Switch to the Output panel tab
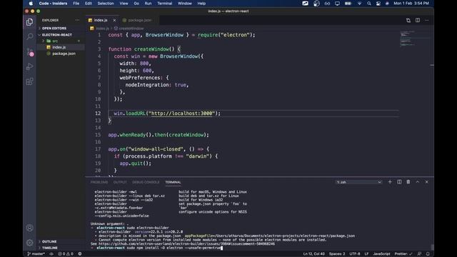Screen dimensions: 457x257 120,182
